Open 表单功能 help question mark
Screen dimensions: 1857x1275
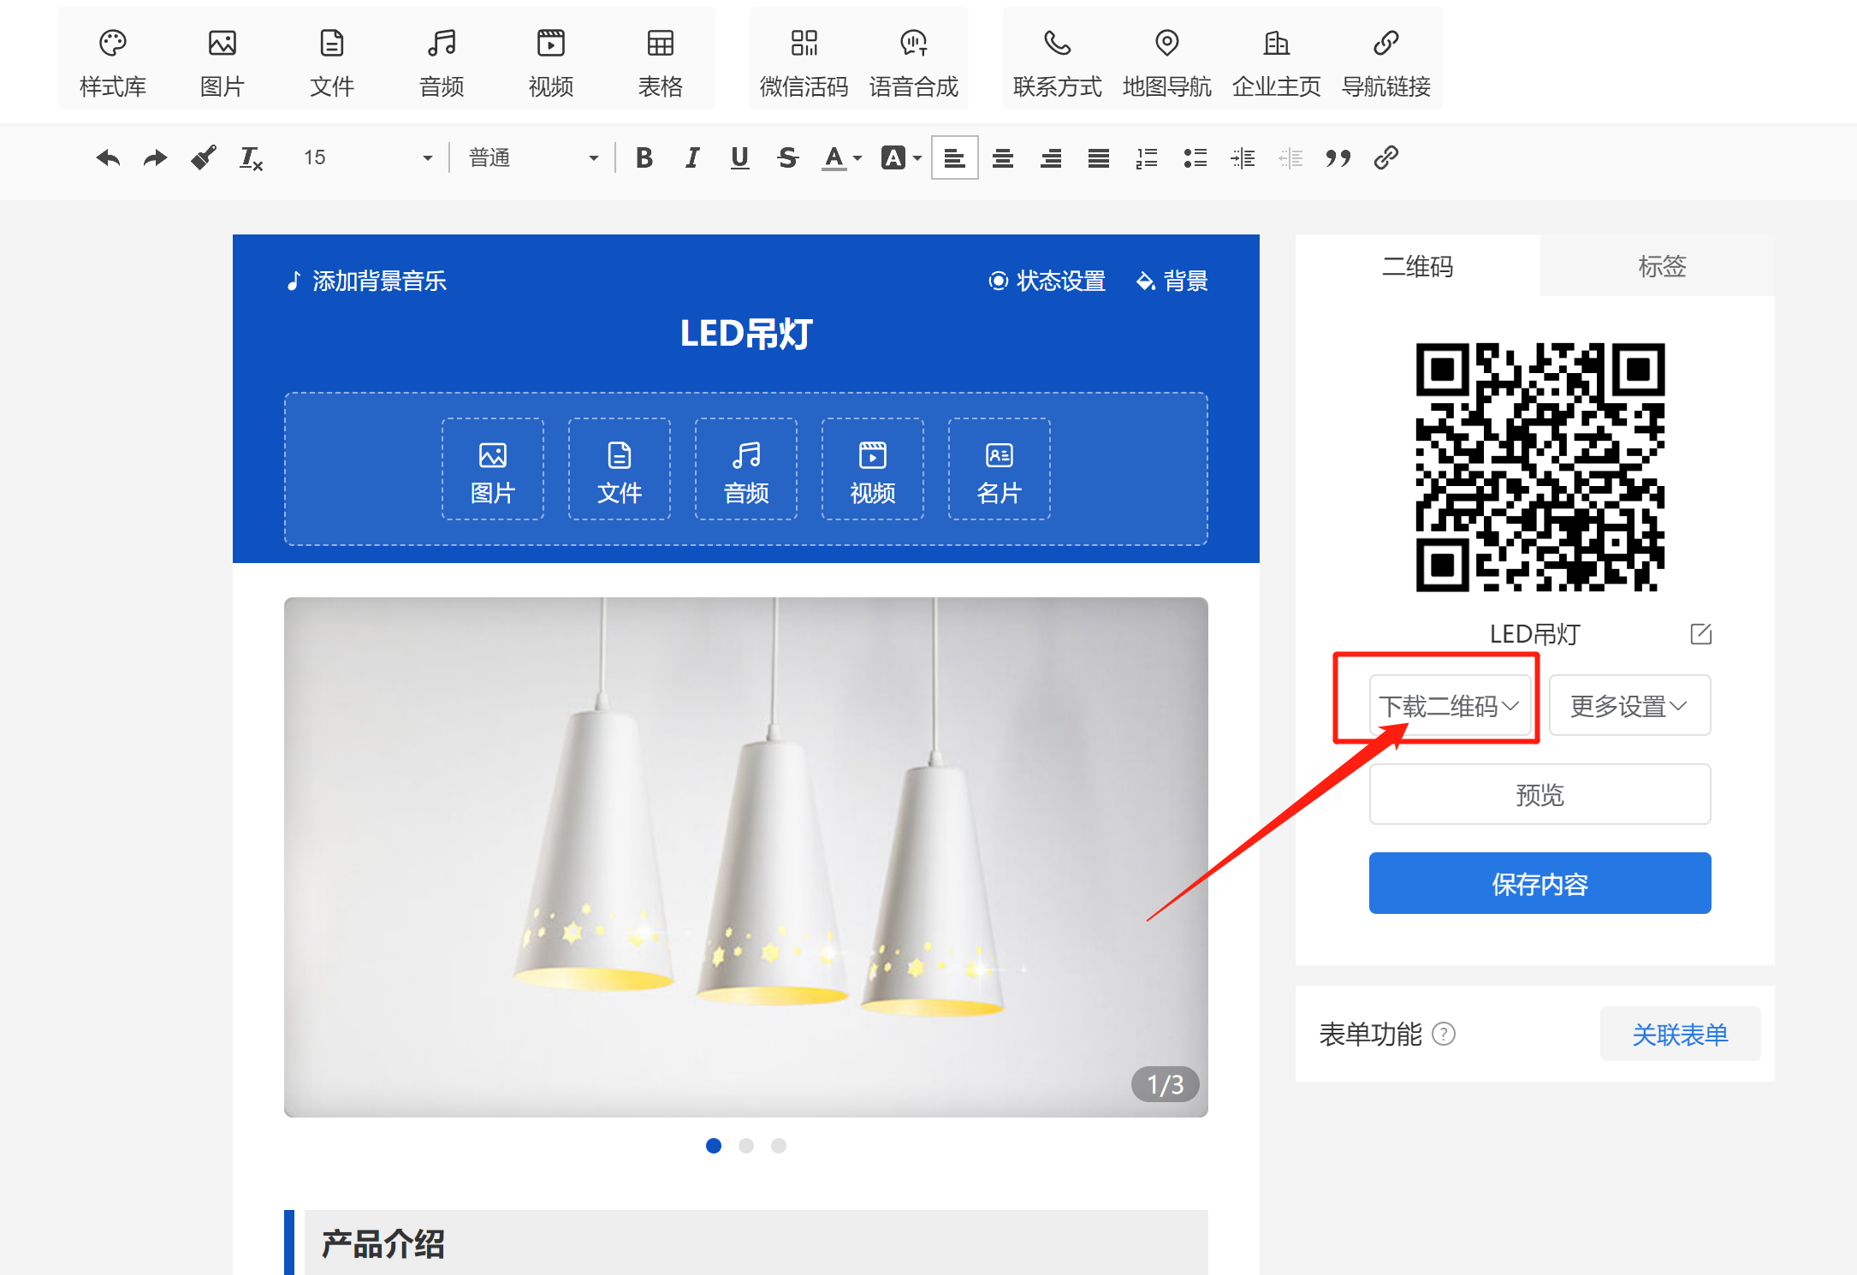(x=1444, y=1034)
